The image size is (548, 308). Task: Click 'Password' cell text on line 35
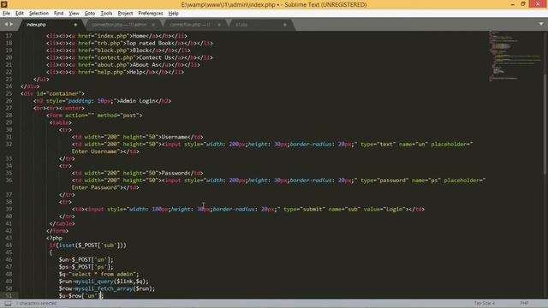tap(175, 173)
